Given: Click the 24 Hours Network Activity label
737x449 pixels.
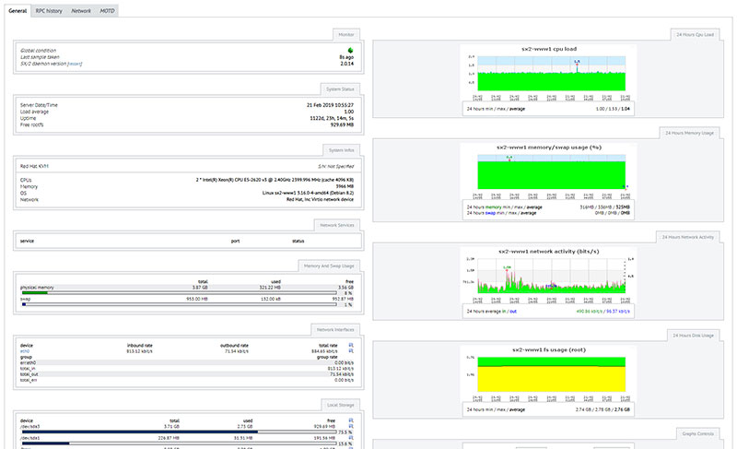Looking at the screenshot, I should (687, 237).
